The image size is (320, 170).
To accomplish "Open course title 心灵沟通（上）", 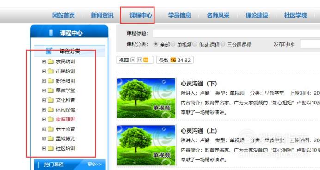I will (199, 131).
